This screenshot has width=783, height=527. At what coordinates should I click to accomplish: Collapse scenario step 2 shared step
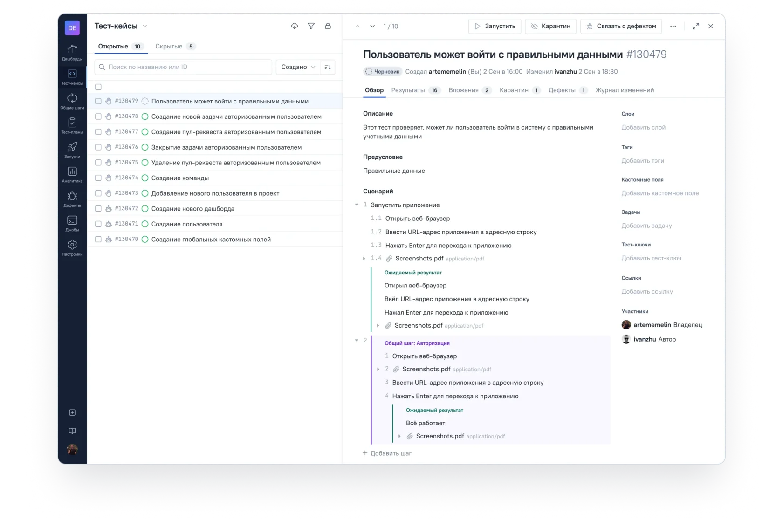357,341
